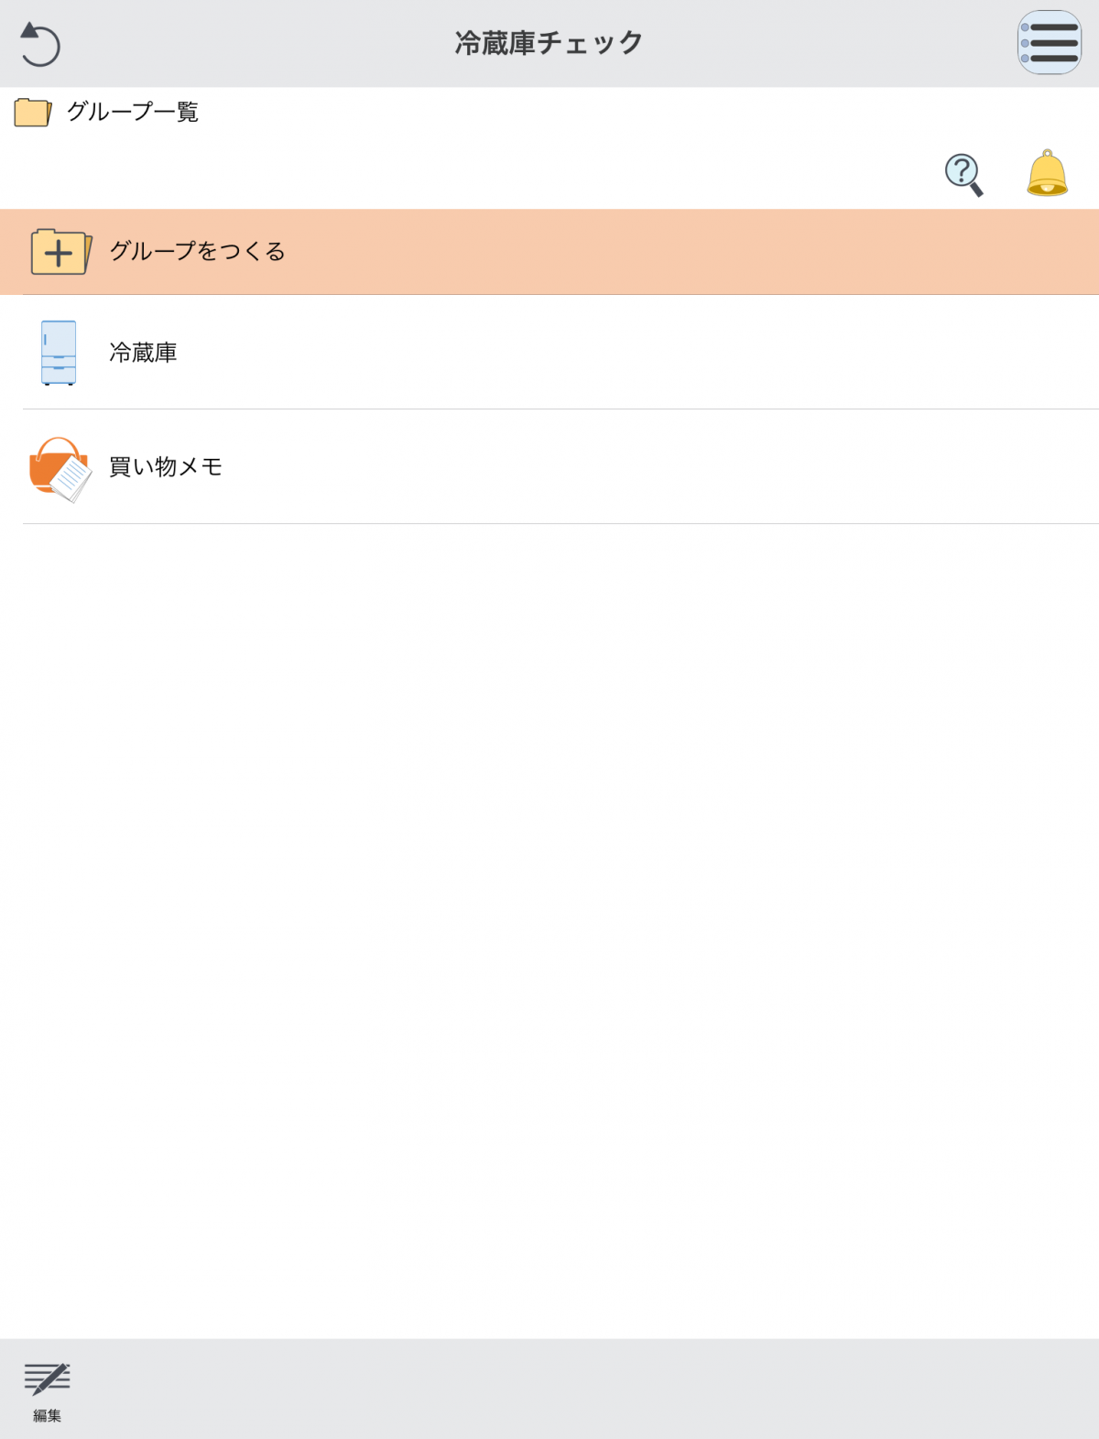Tap the folder icon beside グループ一覧

click(33, 112)
